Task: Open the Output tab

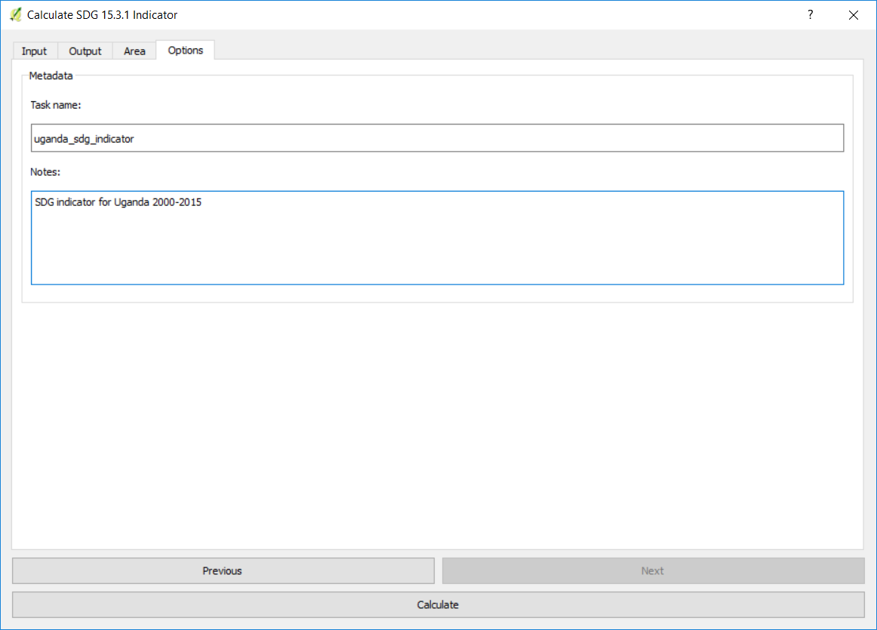Action: [x=85, y=51]
